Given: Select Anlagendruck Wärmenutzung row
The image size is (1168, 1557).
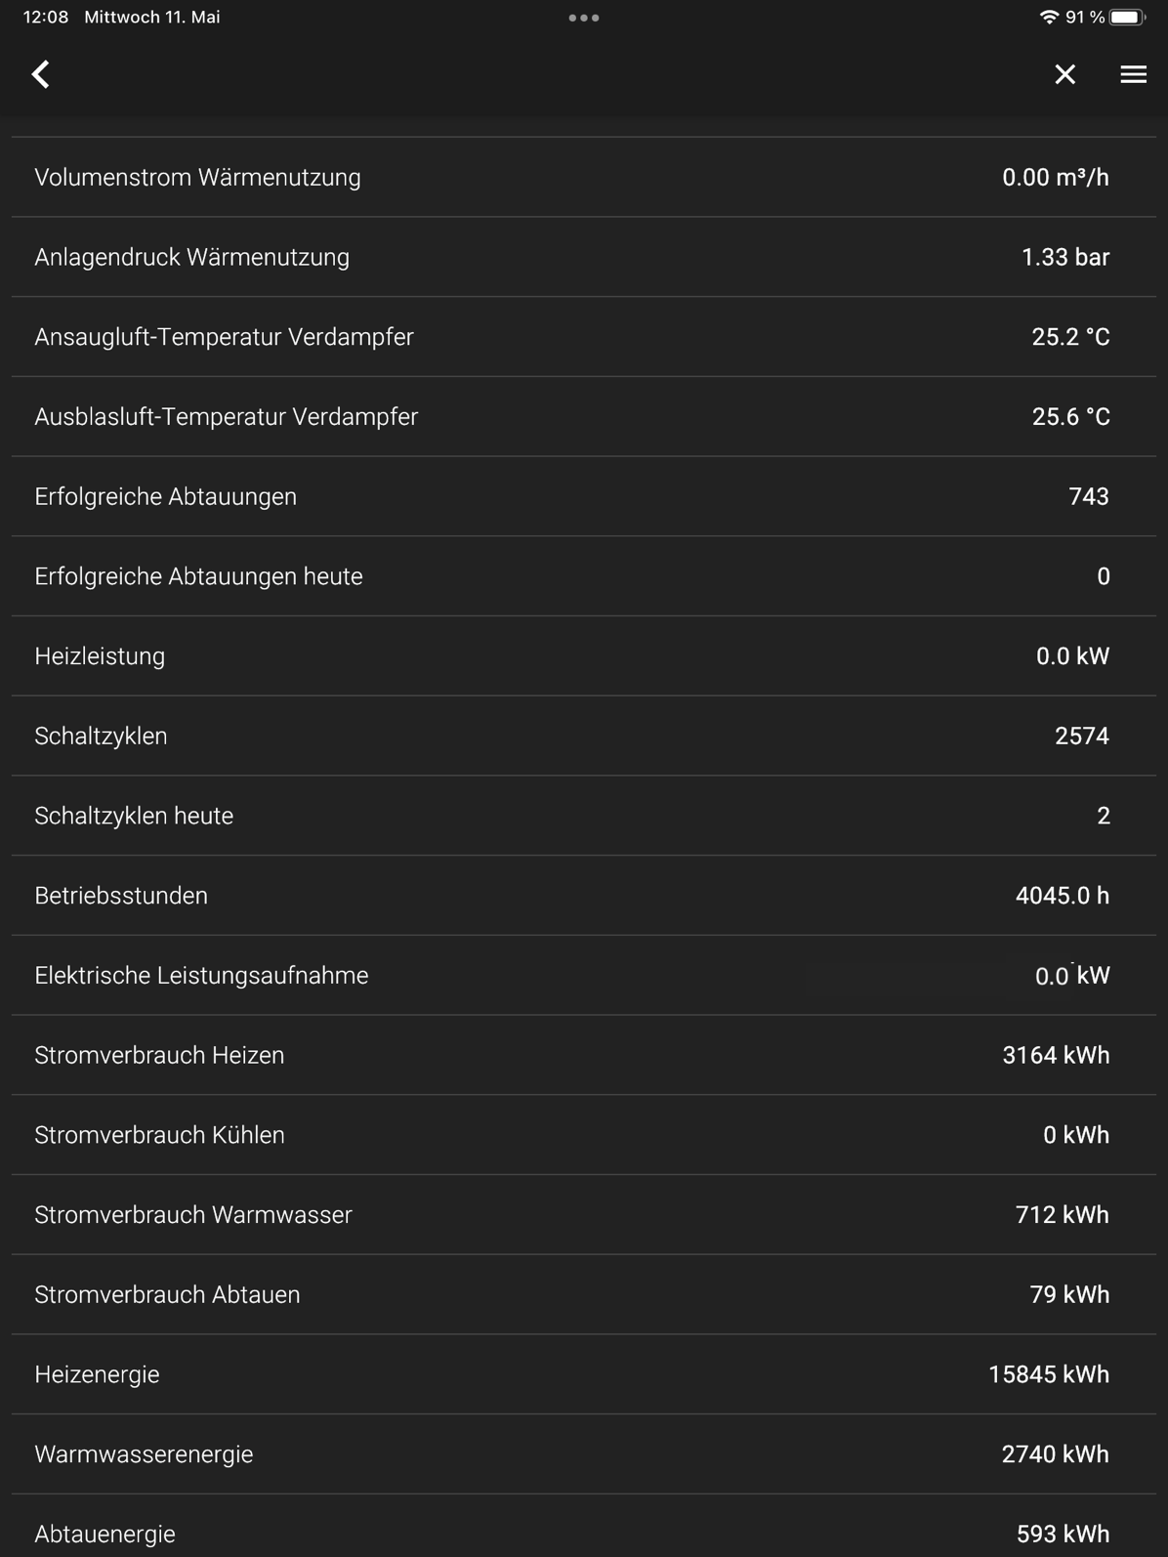Looking at the screenshot, I should [x=584, y=257].
